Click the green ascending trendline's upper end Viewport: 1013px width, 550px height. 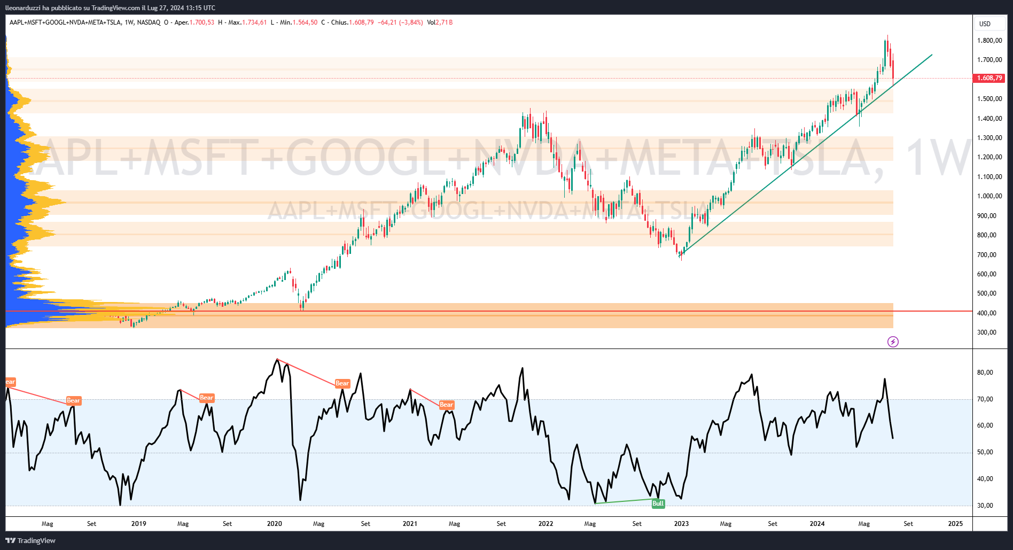tap(931, 55)
